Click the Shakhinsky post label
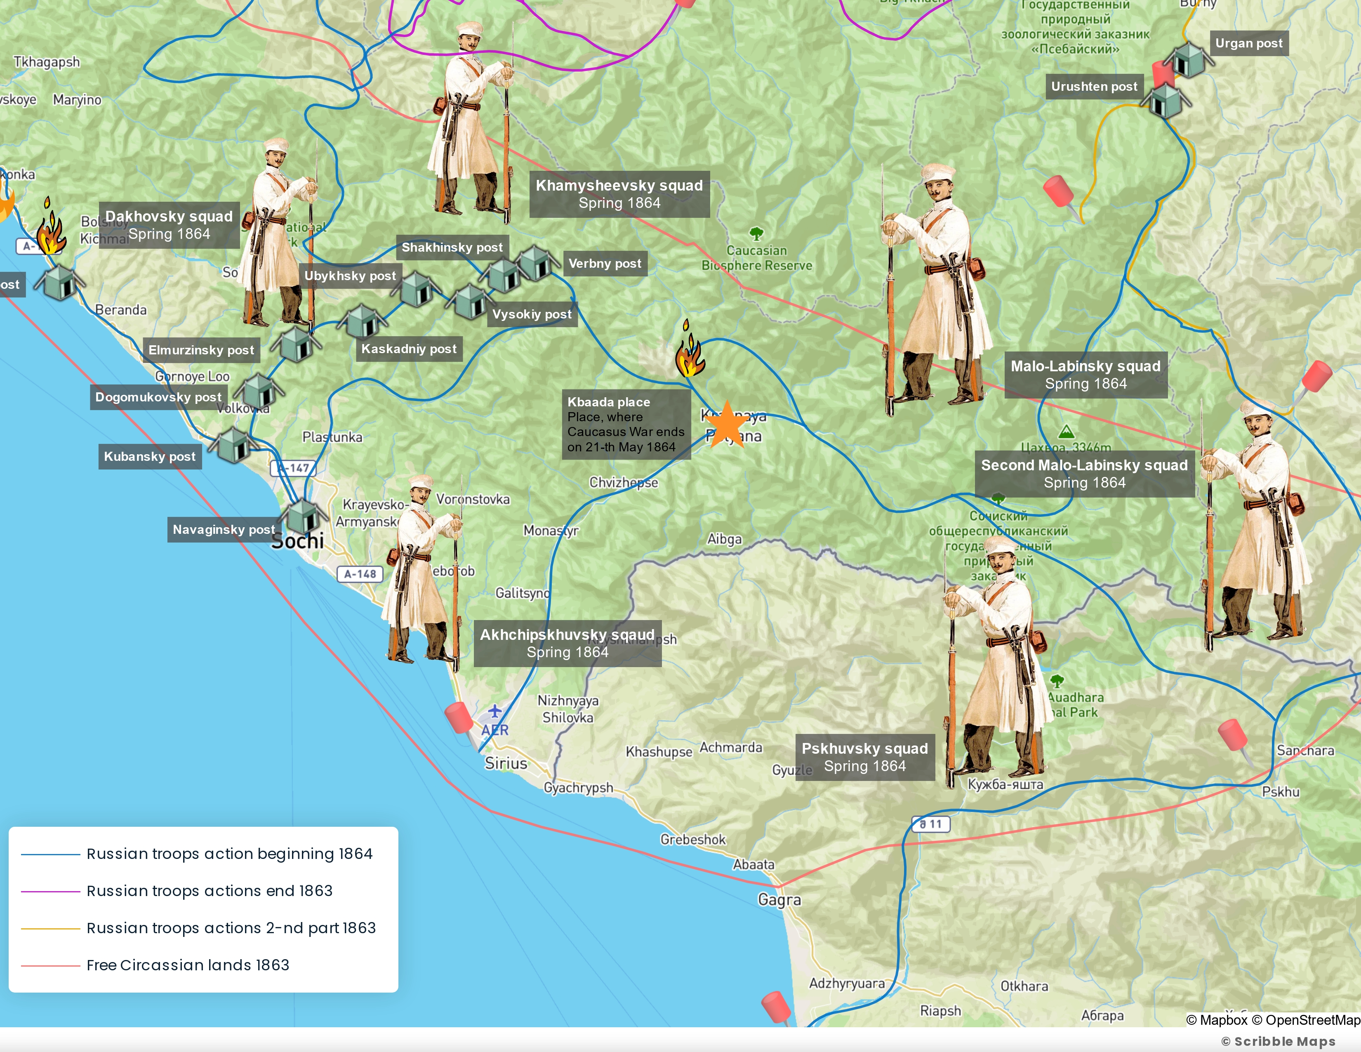Image resolution: width=1361 pixels, height=1052 pixels. [x=452, y=247]
